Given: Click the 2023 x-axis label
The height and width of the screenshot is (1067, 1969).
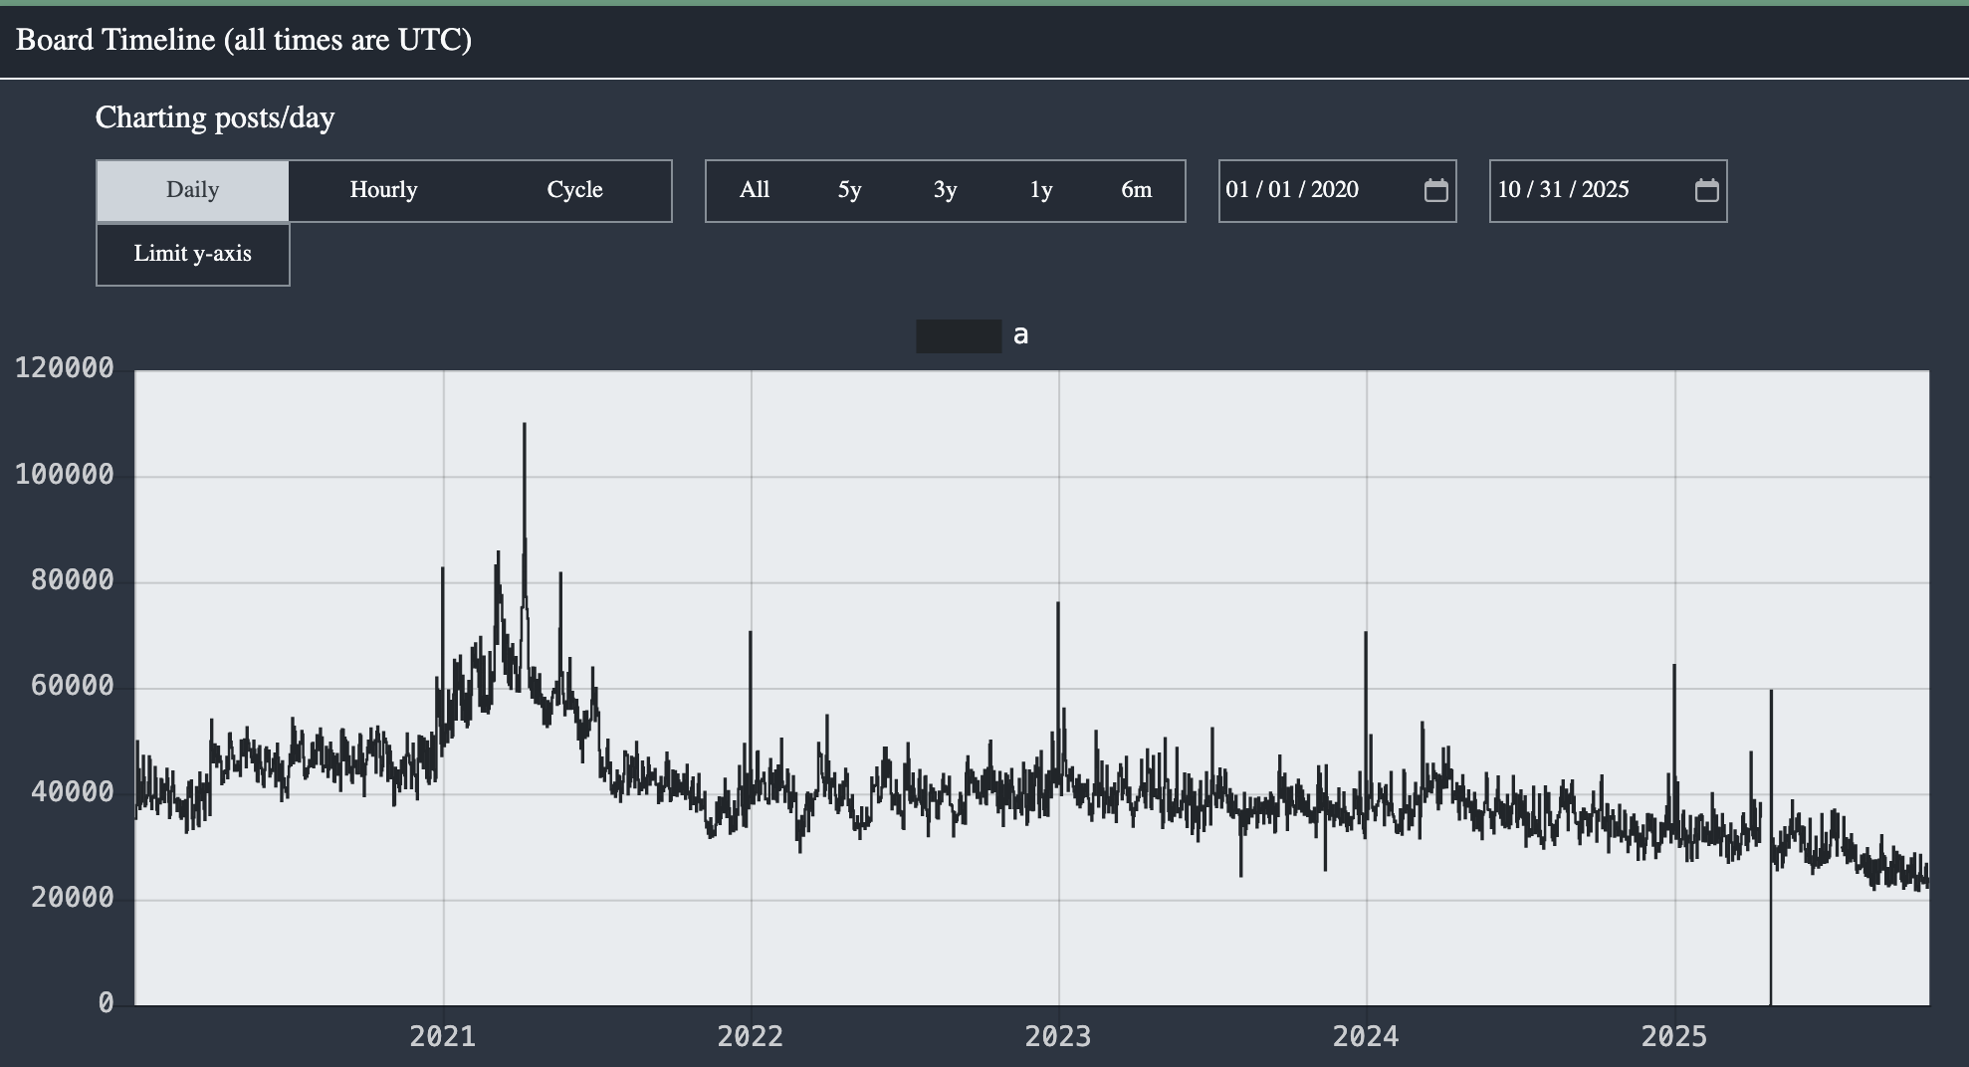Looking at the screenshot, I should click(1058, 1036).
